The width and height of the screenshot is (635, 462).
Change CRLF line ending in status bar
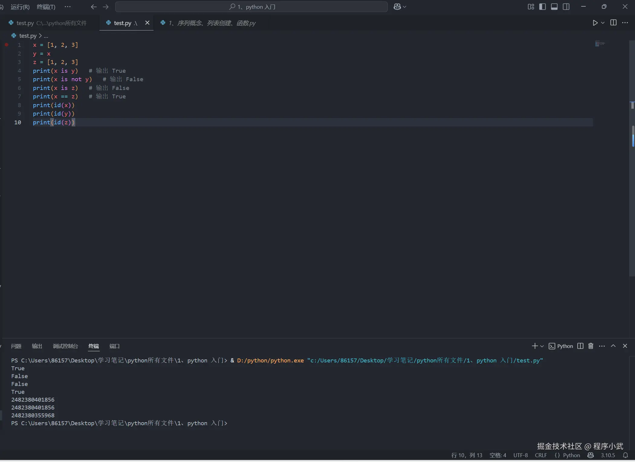coord(541,455)
